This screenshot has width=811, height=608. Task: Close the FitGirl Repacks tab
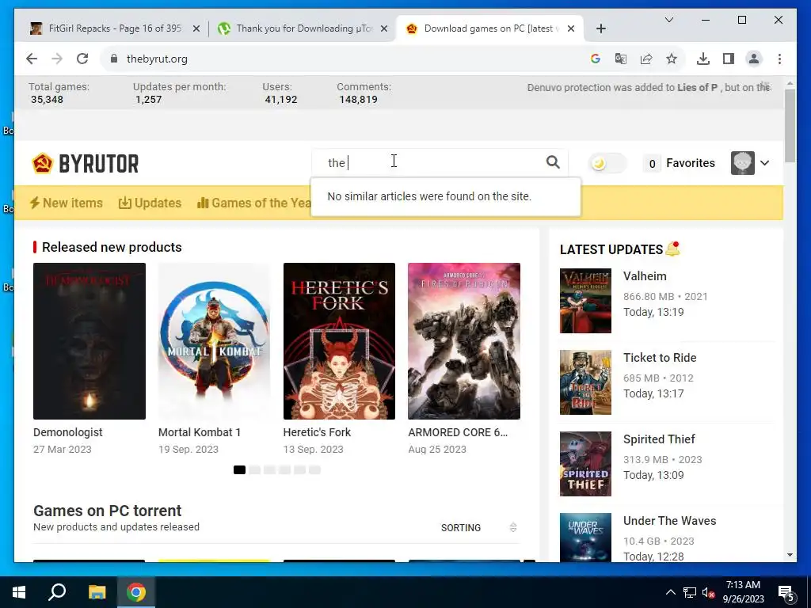(196, 28)
